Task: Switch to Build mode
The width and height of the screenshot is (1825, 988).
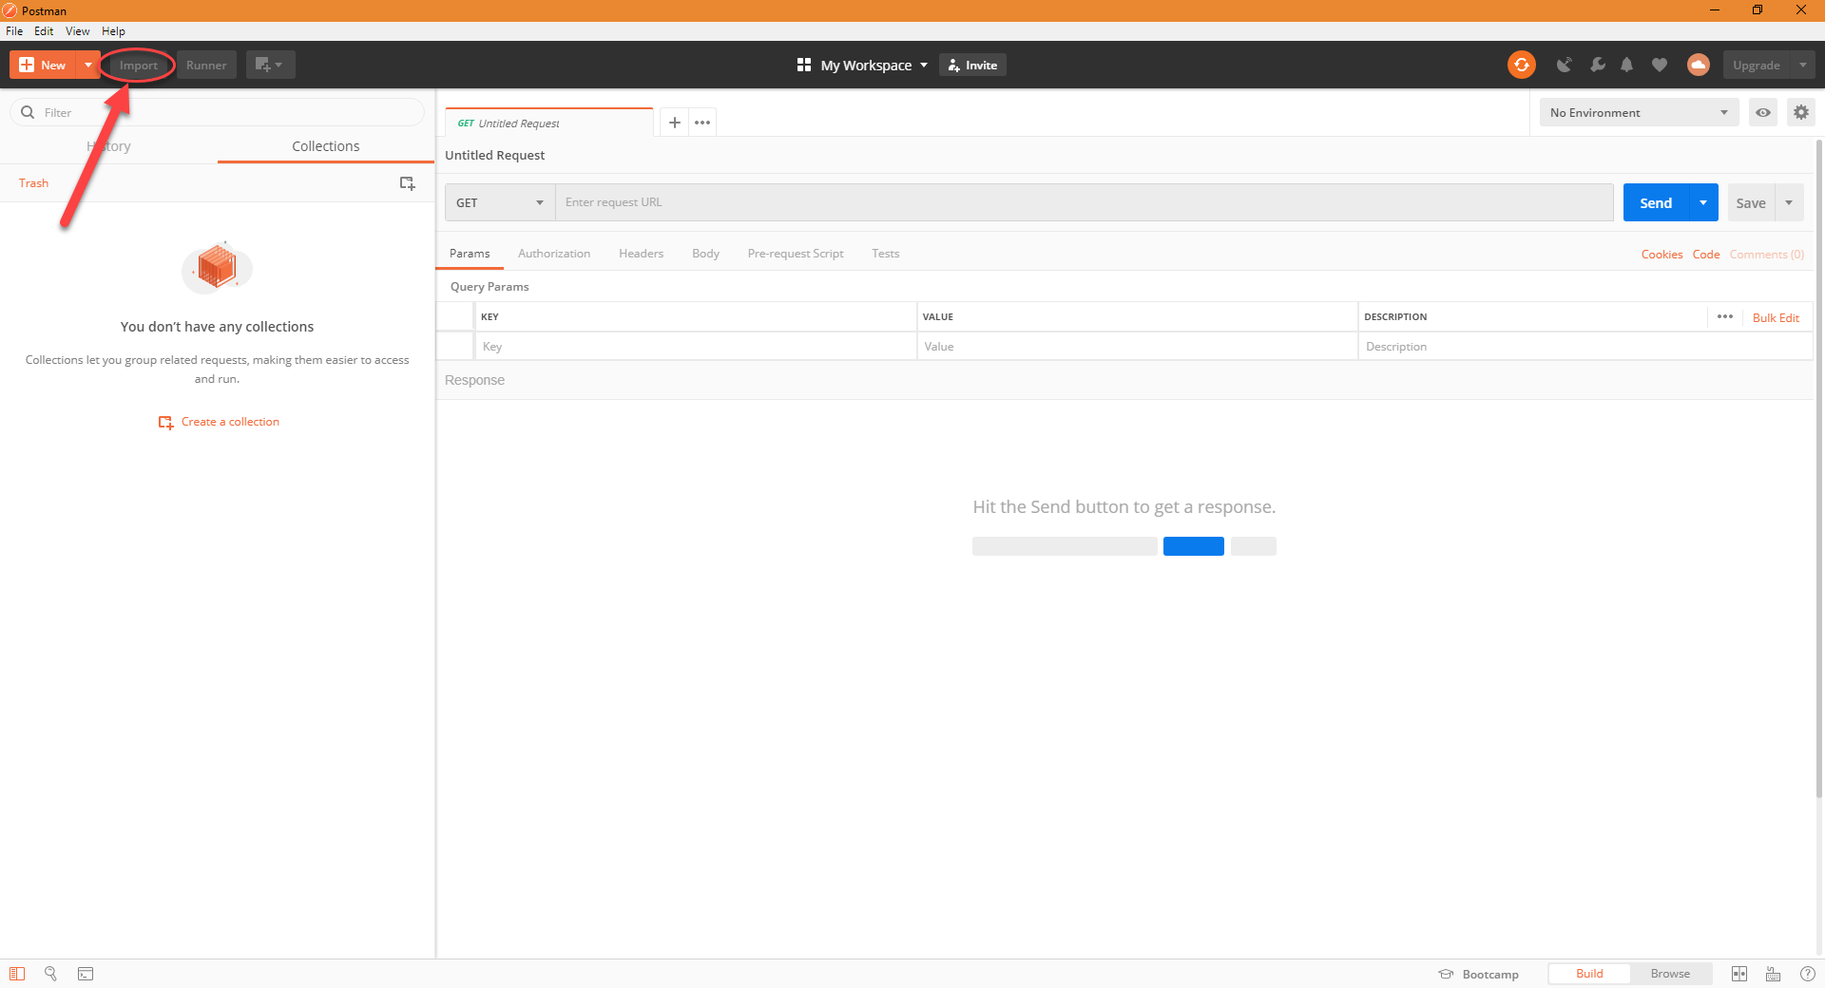Action: pyautogui.click(x=1589, y=974)
